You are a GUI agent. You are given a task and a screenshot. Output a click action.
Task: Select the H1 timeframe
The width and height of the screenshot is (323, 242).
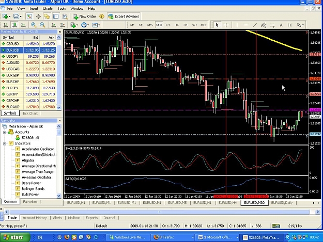(x=168, y=25)
